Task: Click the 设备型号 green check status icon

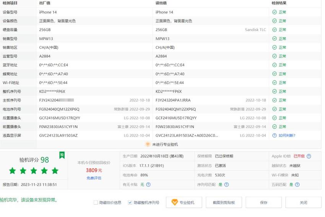Action: [x=275, y=12]
